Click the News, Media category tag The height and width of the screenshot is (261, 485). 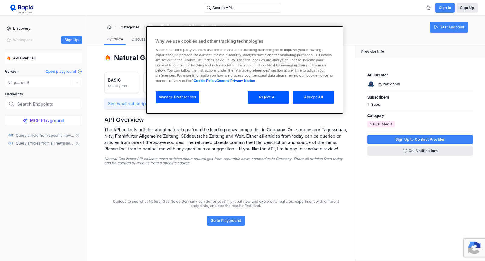(381, 124)
